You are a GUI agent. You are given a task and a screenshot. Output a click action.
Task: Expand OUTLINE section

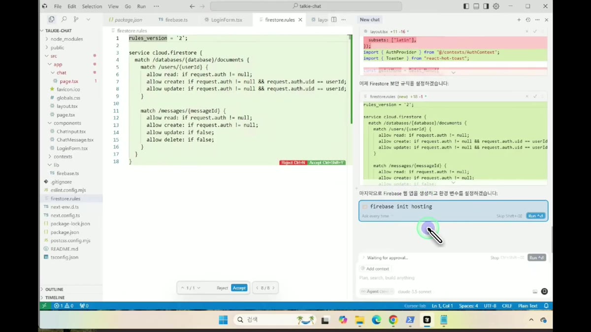[x=71, y=289]
